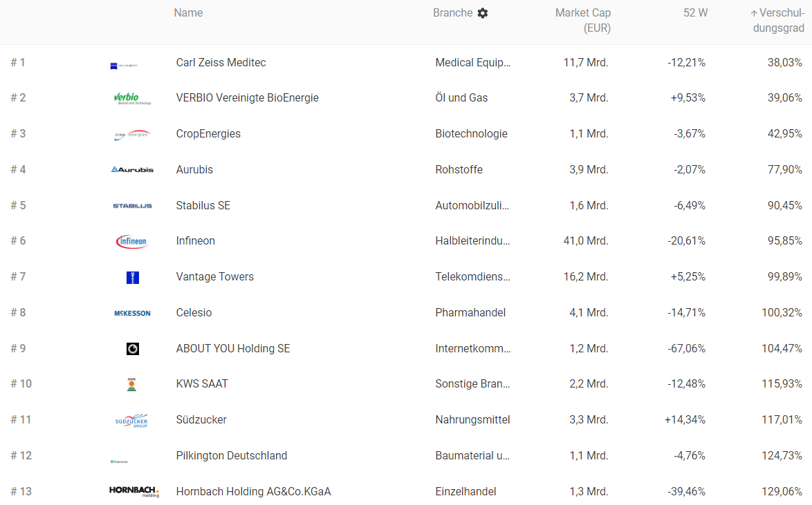The height and width of the screenshot is (505, 812).
Task: Select Pilkington Deutschland row name
Action: pyautogui.click(x=232, y=456)
